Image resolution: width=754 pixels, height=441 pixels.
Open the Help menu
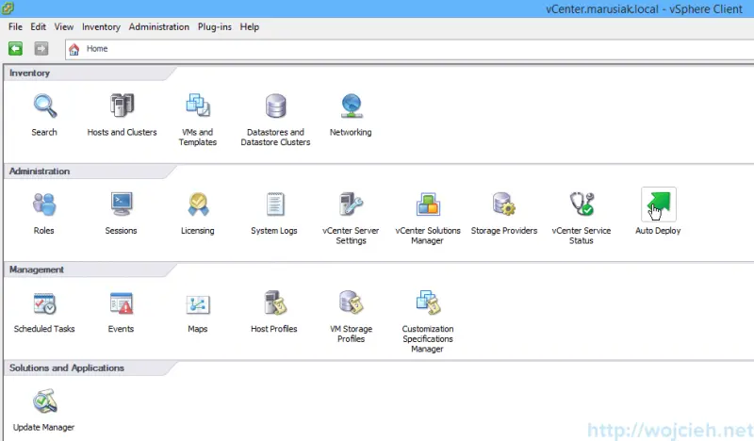[250, 27]
